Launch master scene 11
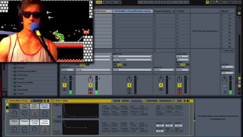Screen dimensions: 243x137 222,15
